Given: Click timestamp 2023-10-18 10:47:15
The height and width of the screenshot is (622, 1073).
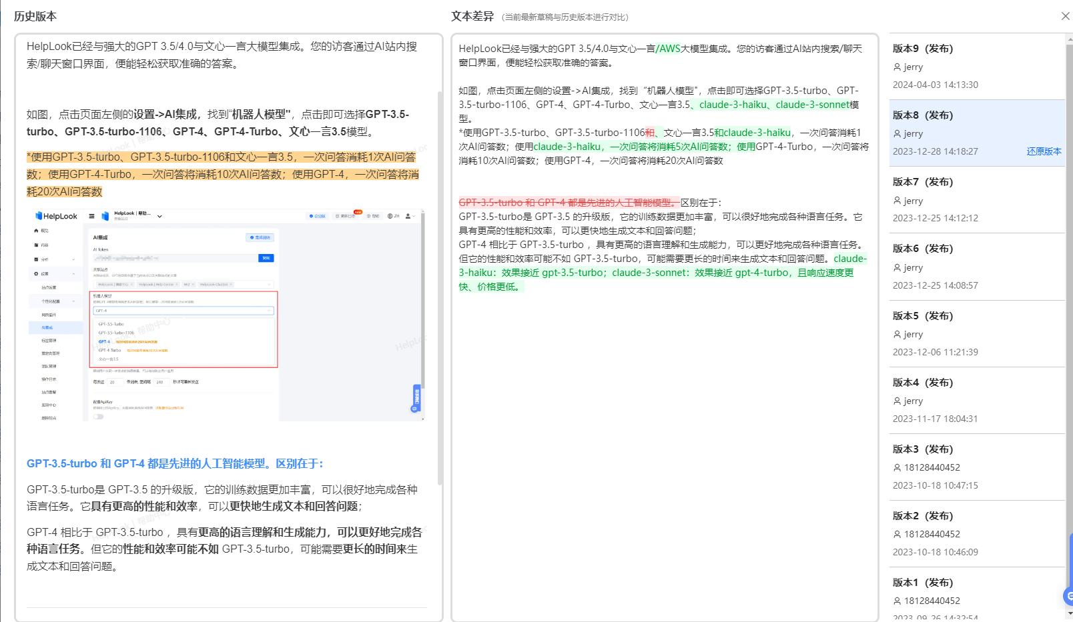Looking at the screenshot, I should pyautogui.click(x=936, y=485).
